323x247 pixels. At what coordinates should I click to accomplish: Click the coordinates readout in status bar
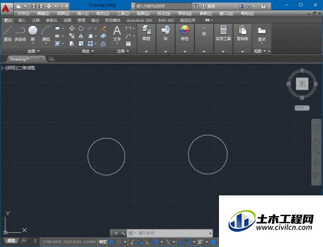pyautogui.click(x=69, y=242)
